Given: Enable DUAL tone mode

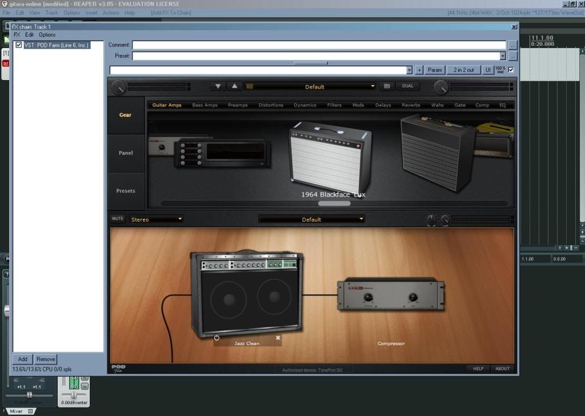Looking at the screenshot, I should (407, 86).
